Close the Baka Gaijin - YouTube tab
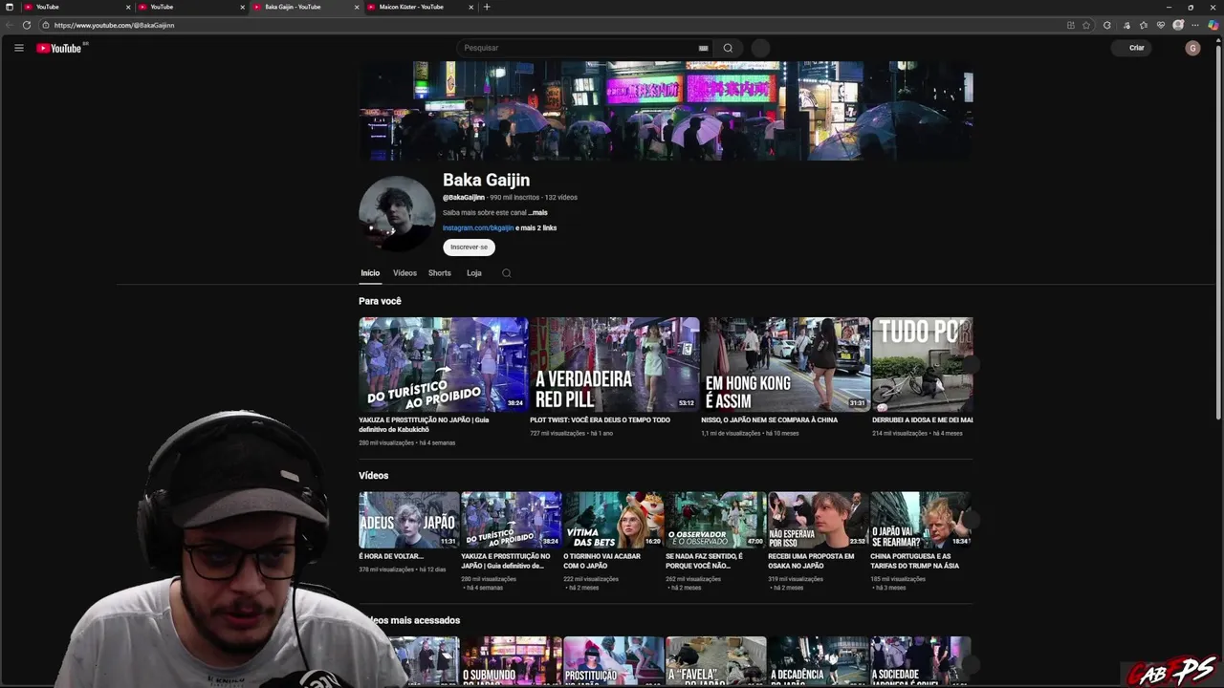 [x=358, y=7]
